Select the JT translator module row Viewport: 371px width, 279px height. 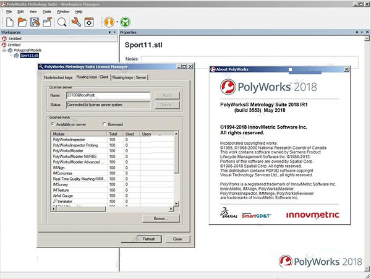coord(113,202)
